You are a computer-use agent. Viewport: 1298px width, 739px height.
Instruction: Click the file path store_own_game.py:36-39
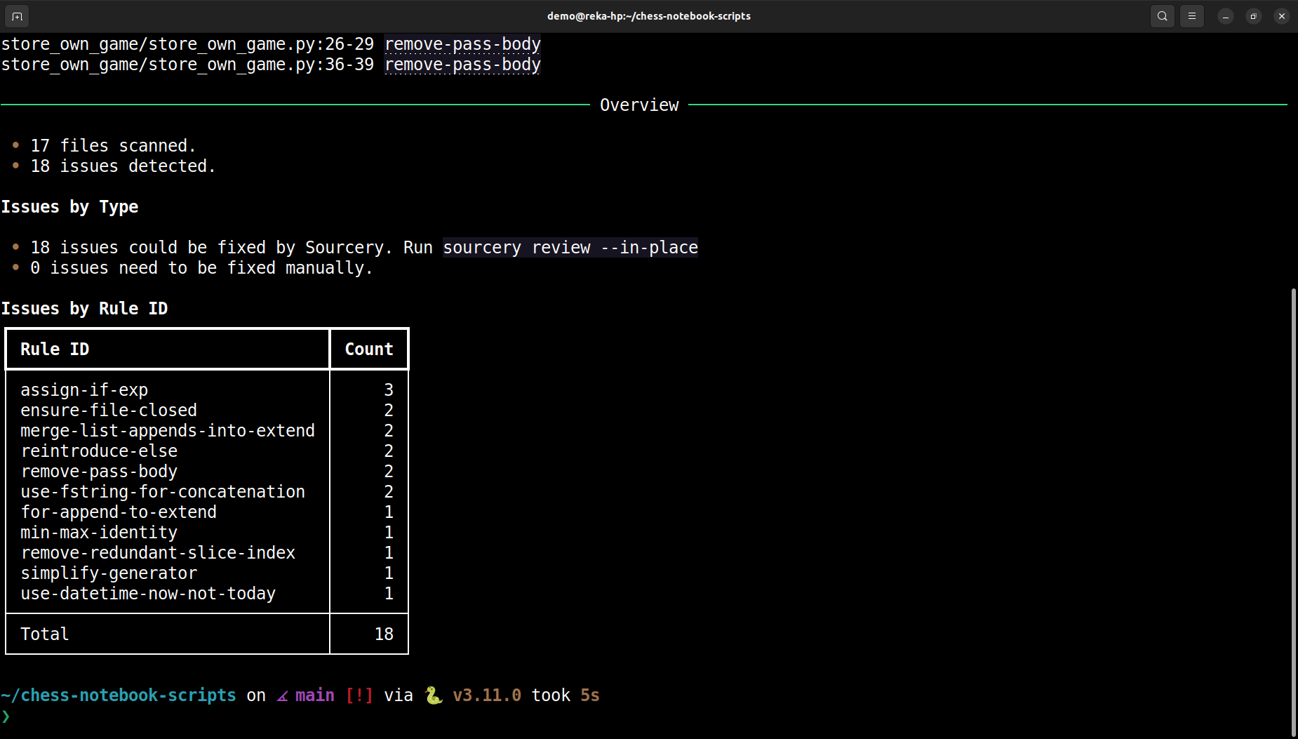point(187,64)
